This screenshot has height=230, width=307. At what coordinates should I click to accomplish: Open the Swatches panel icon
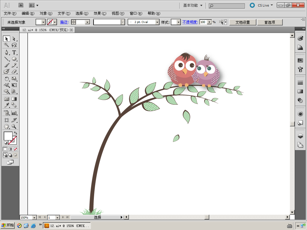click(x=300, y=60)
